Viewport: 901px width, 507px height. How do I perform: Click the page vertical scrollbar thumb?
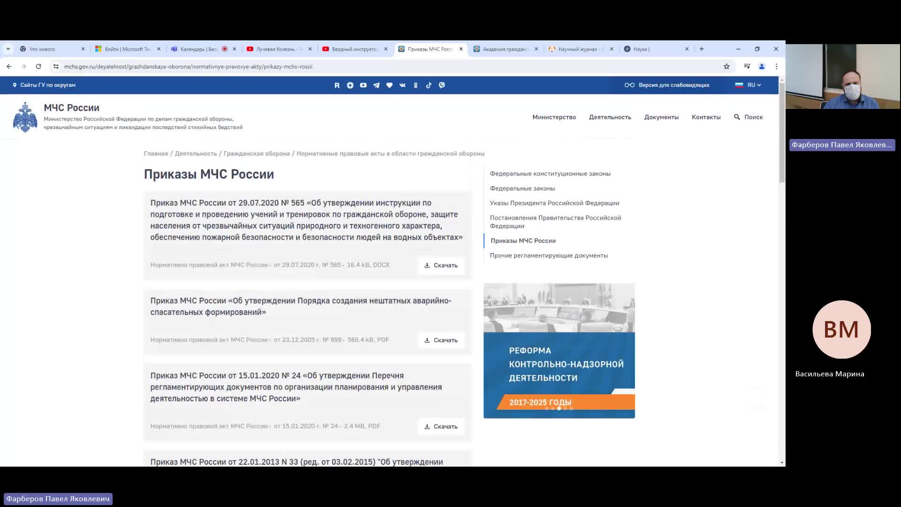point(782,134)
